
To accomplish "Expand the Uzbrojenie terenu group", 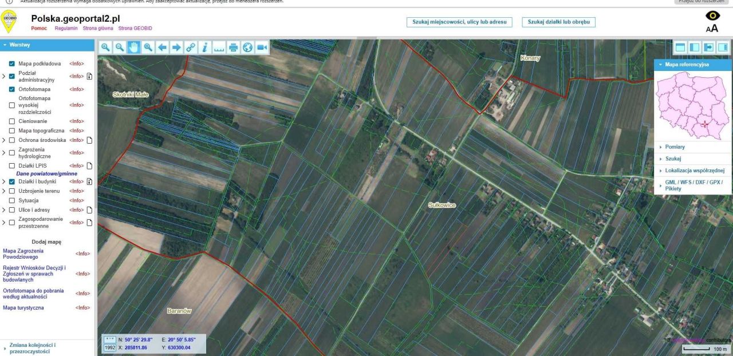I will (x=4, y=191).
